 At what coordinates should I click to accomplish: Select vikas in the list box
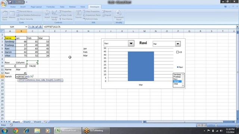(176, 84)
